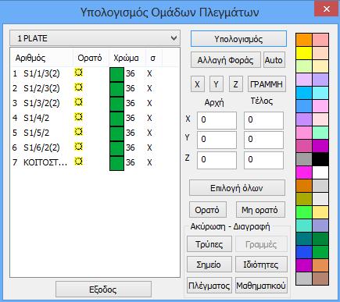Viewport: 340px width, 302px height.
Task: Click the Y Αρχή input field
Action: point(217,140)
